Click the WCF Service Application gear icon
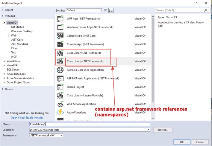This screenshot has width=212, height=146. point(60,104)
